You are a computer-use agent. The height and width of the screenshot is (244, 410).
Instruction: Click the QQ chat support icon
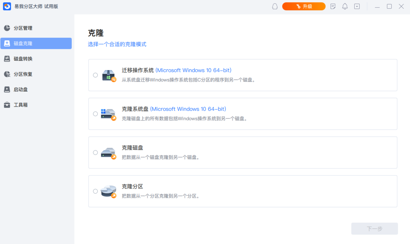[275, 6]
